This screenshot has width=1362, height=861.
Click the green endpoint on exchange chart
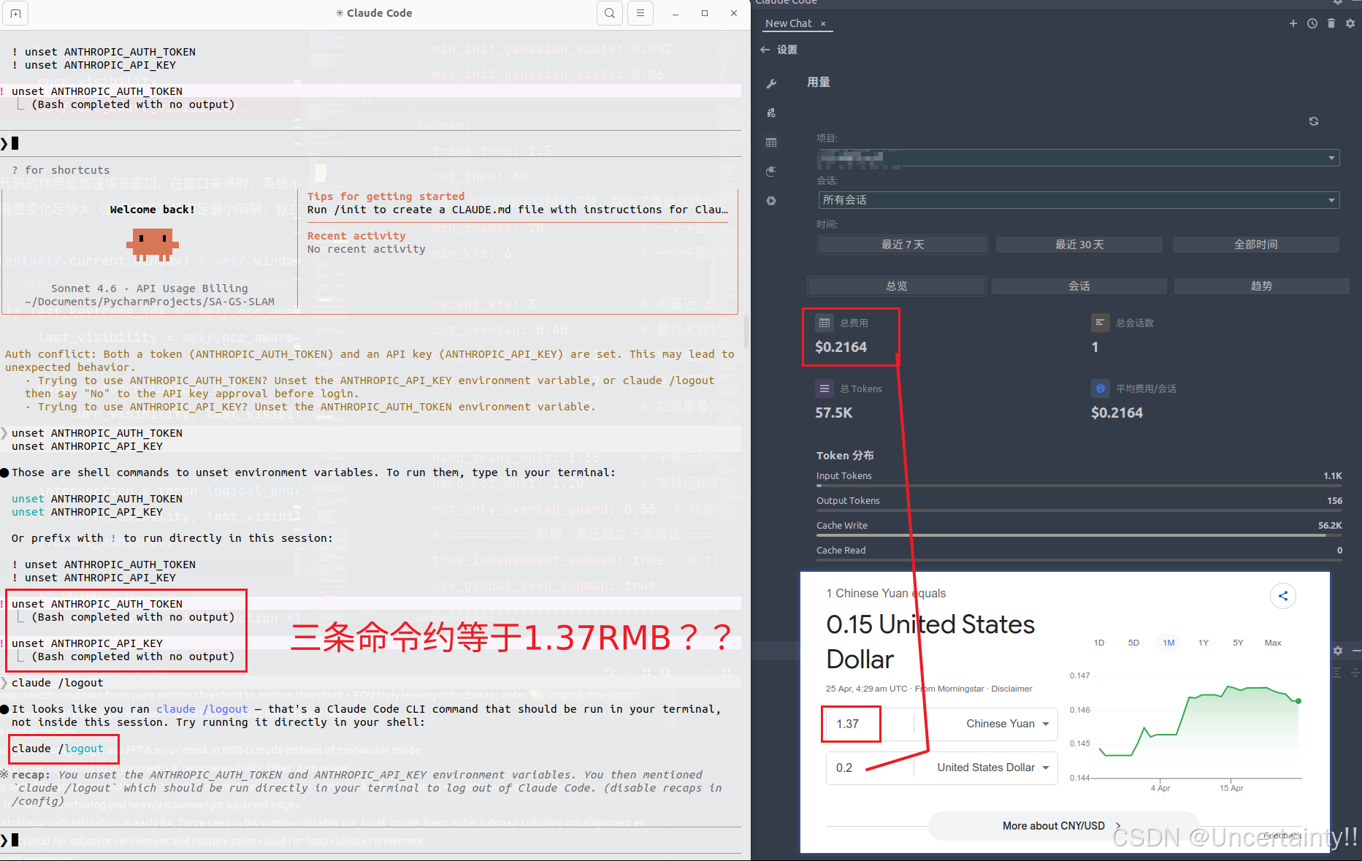coord(1298,701)
